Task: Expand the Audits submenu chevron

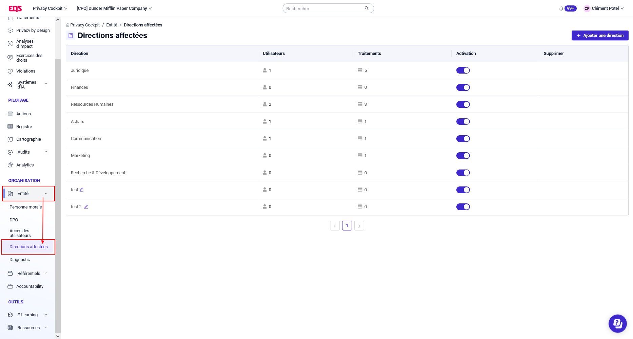Action: point(46,152)
